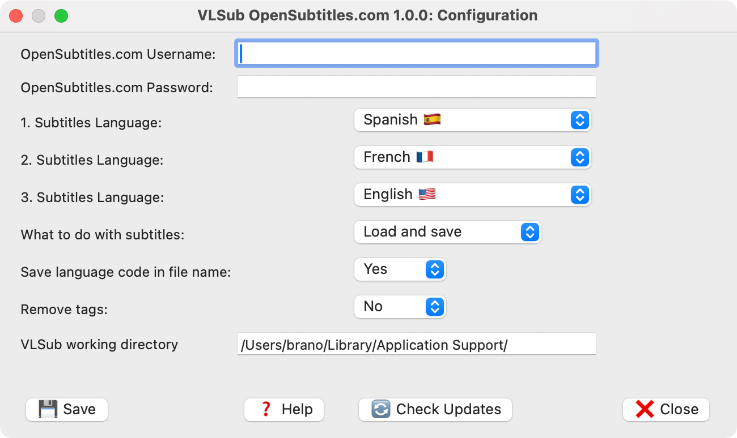
Task: Expand the 2. Subtitles Language French dropdown
Action: coord(473,157)
